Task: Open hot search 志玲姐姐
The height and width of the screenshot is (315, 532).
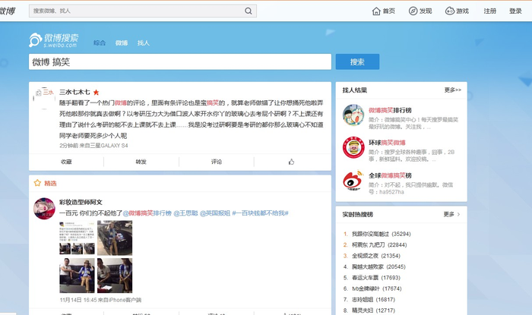Action: pos(363,299)
